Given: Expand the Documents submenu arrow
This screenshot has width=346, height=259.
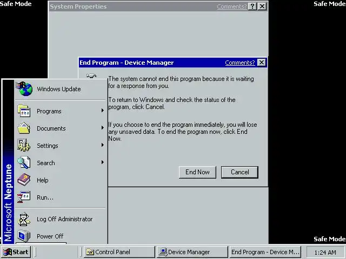Looking at the screenshot, I should coord(102,128).
